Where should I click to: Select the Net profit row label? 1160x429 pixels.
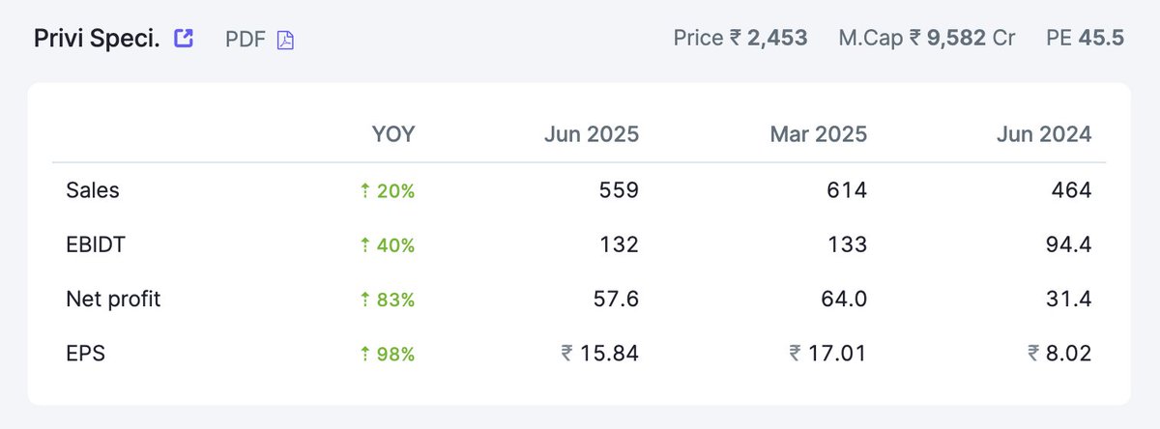coord(113,300)
